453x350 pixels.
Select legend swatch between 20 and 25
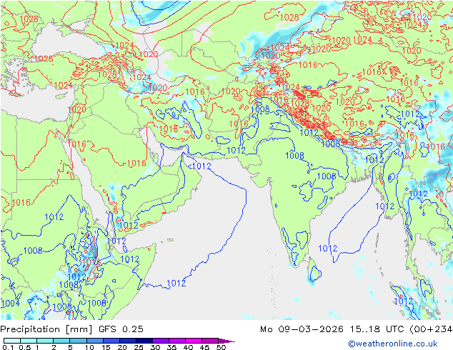point(127,341)
